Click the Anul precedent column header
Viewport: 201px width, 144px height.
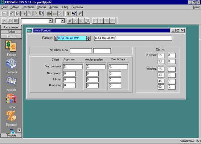click(94, 60)
